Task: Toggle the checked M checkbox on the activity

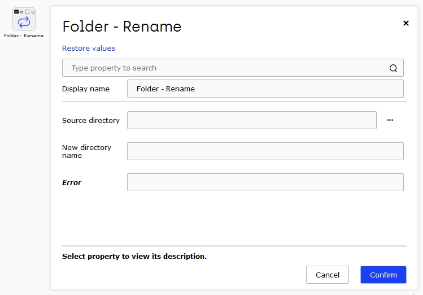Action: coord(16,12)
